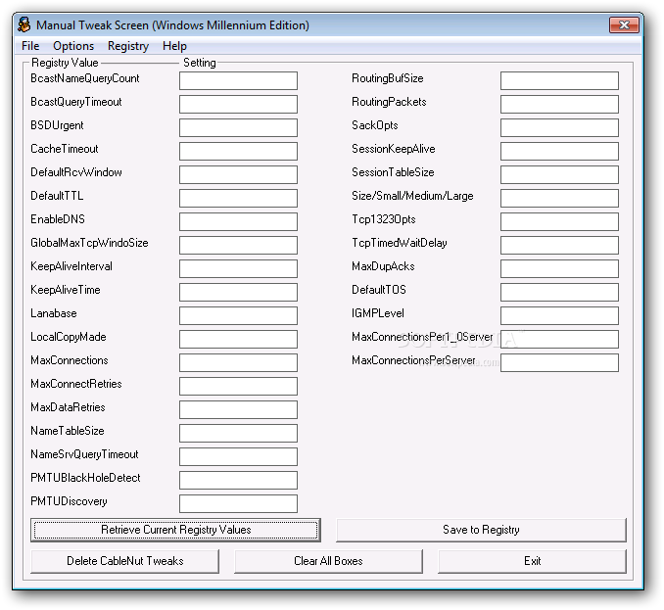Open the Options menu
The height and width of the screenshot is (610, 664).
point(73,46)
